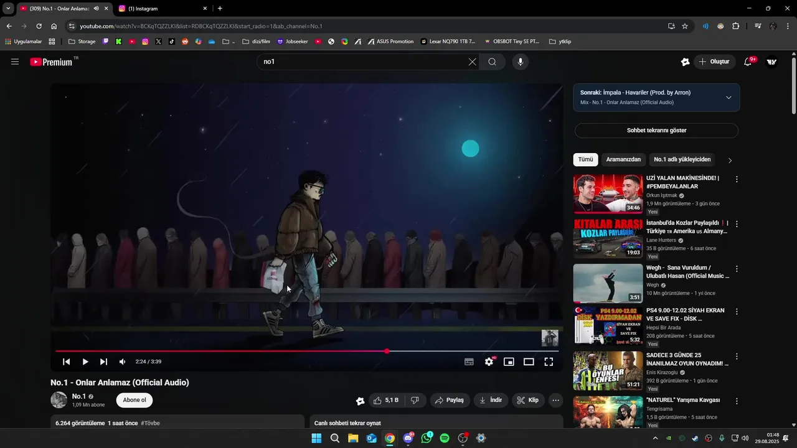Open a new browser tab
797x448 pixels.
pyautogui.click(x=220, y=9)
